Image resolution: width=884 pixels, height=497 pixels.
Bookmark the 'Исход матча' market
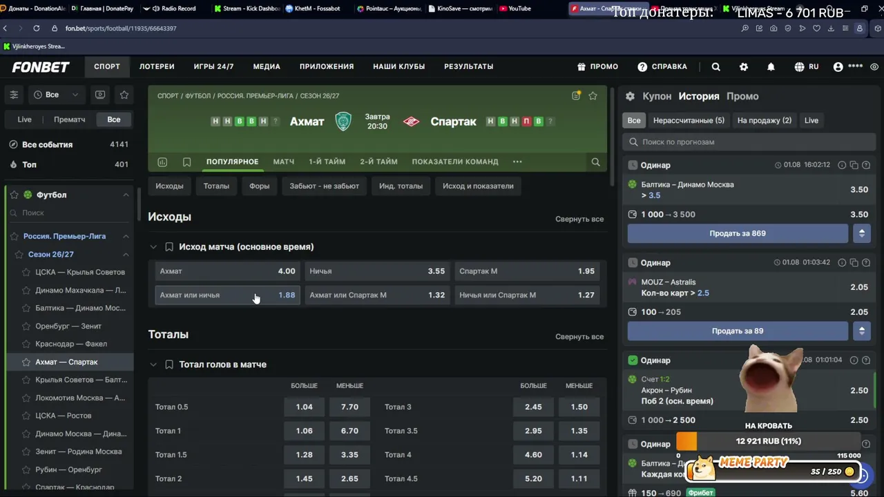[x=169, y=246]
